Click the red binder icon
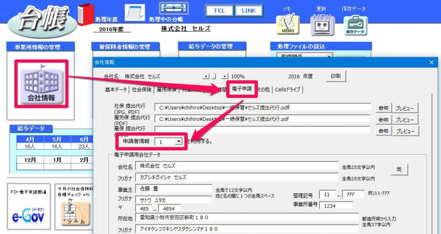This screenshot has width=441, height=234. (86, 14)
